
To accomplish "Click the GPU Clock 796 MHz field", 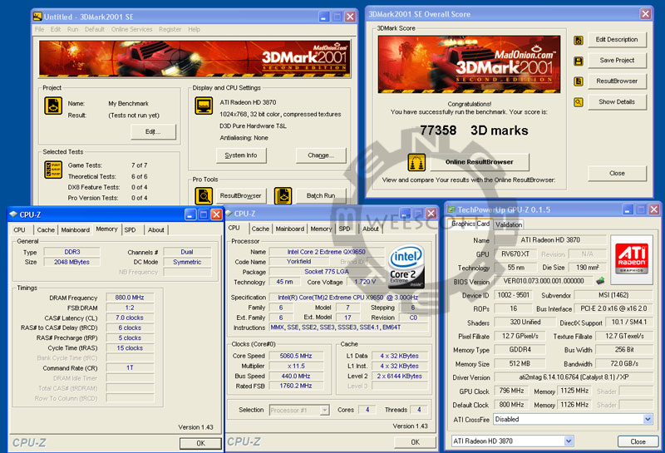I will coord(511,391).
